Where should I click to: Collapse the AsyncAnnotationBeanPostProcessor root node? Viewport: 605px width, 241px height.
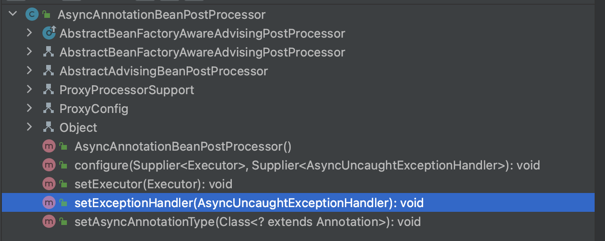(13, 14)
